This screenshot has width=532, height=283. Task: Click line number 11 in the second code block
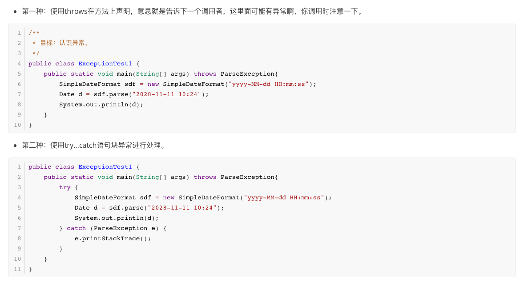point(18,269)
